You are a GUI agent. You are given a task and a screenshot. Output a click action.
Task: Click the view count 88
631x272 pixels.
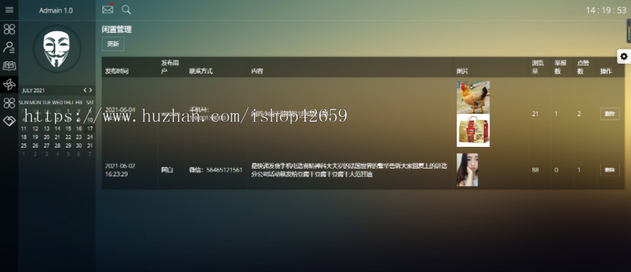(x=535, y=170)
